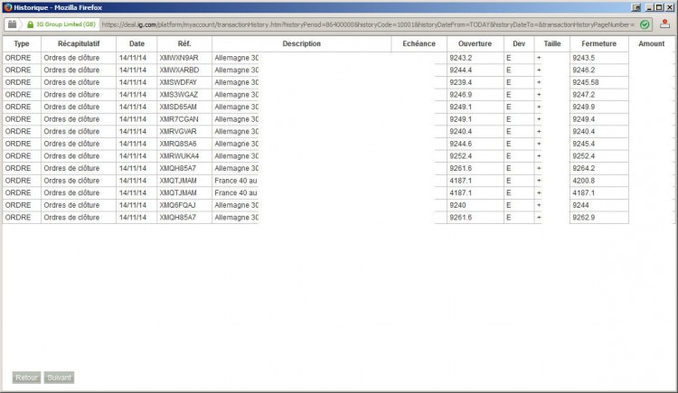Select reference XMR7CGAN
678x393 pixels.
pos(179,119)
